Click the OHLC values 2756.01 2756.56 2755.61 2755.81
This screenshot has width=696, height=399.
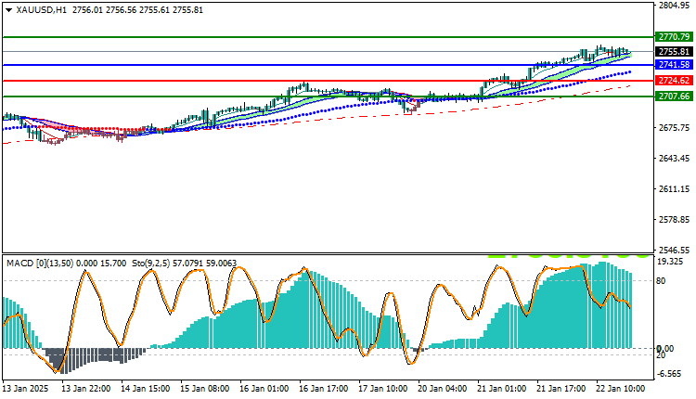click(x=137, y=10)
